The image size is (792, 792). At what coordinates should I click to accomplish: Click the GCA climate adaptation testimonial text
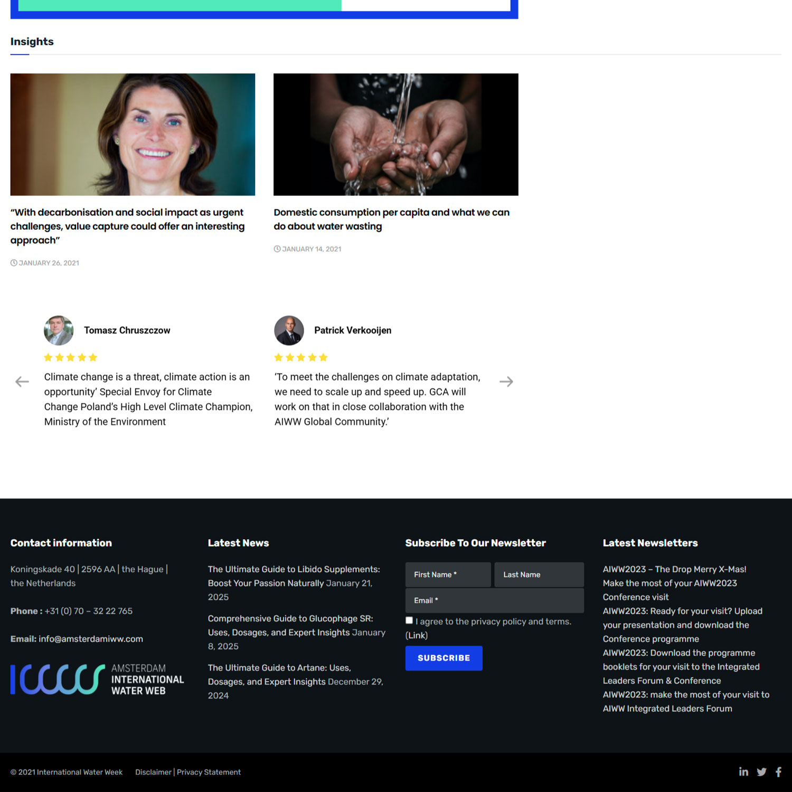378,399
